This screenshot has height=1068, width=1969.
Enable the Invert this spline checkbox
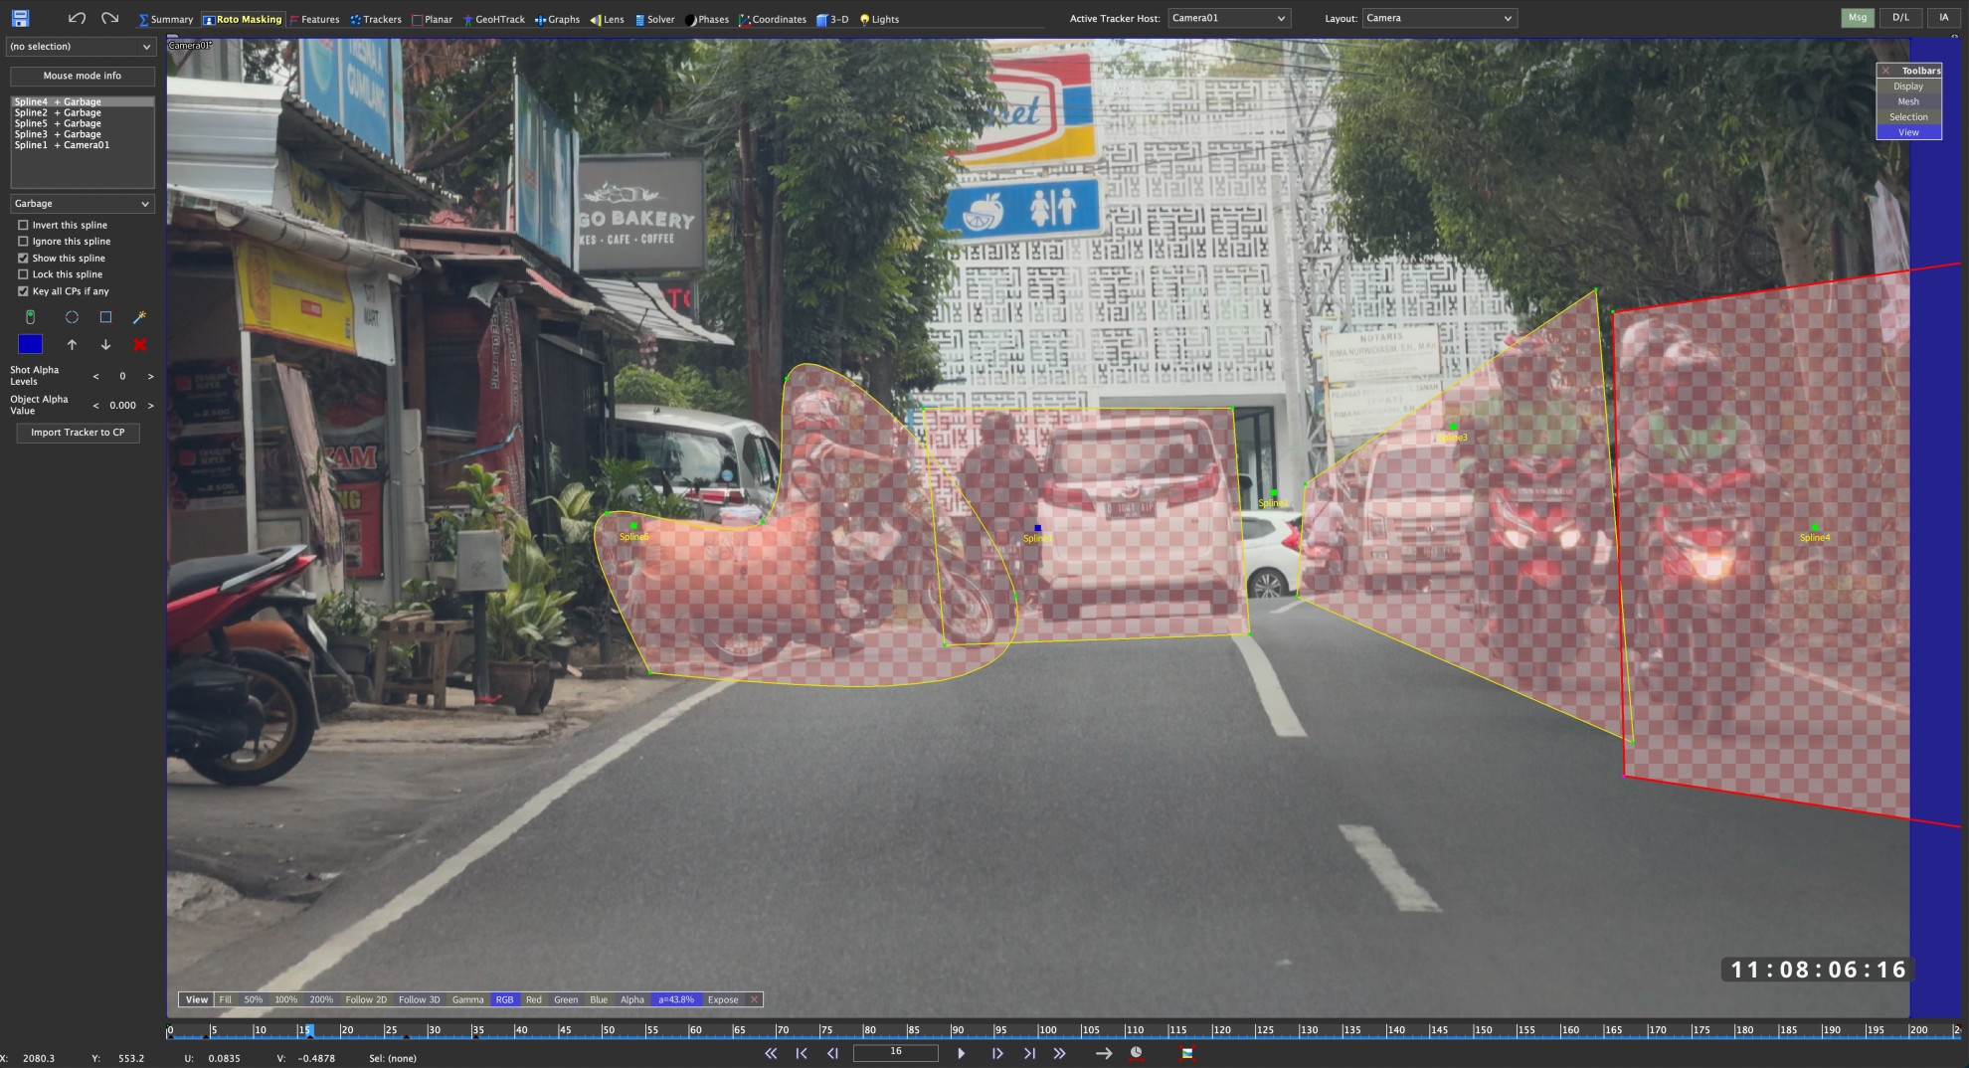tap(23, 225)
